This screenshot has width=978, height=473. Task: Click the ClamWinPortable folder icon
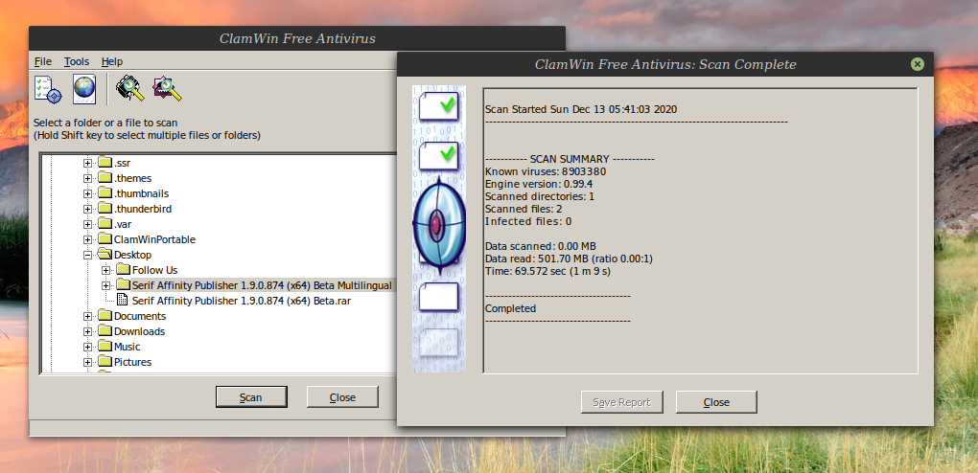[x=105, y=239]
